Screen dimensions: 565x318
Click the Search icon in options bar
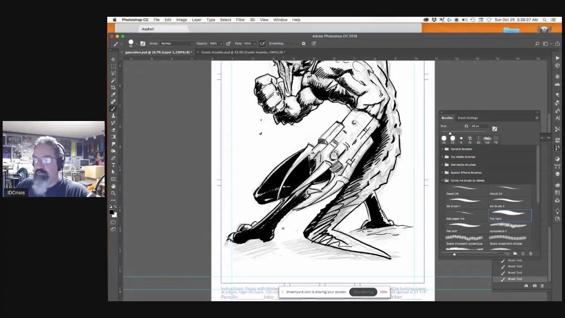[537, 44]
